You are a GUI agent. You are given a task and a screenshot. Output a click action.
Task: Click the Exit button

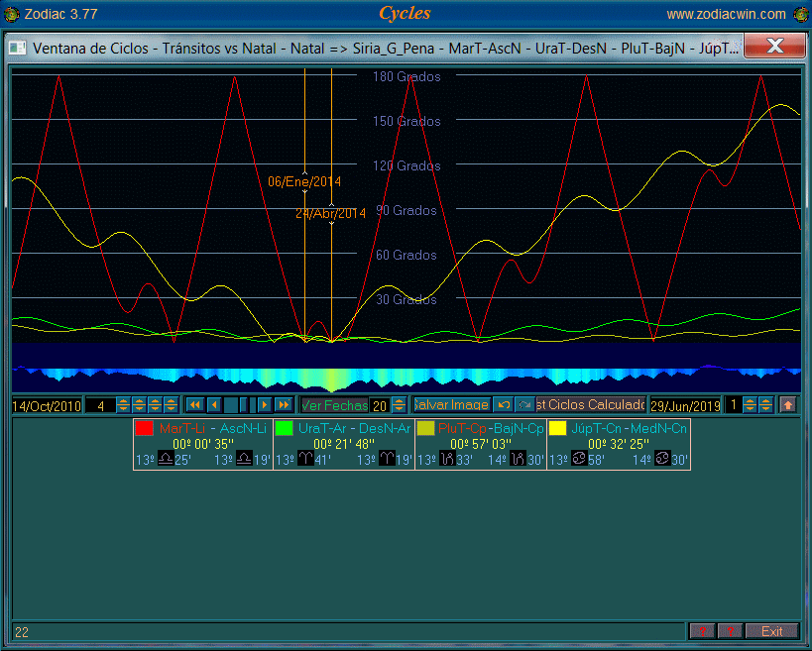click(771, 631)
